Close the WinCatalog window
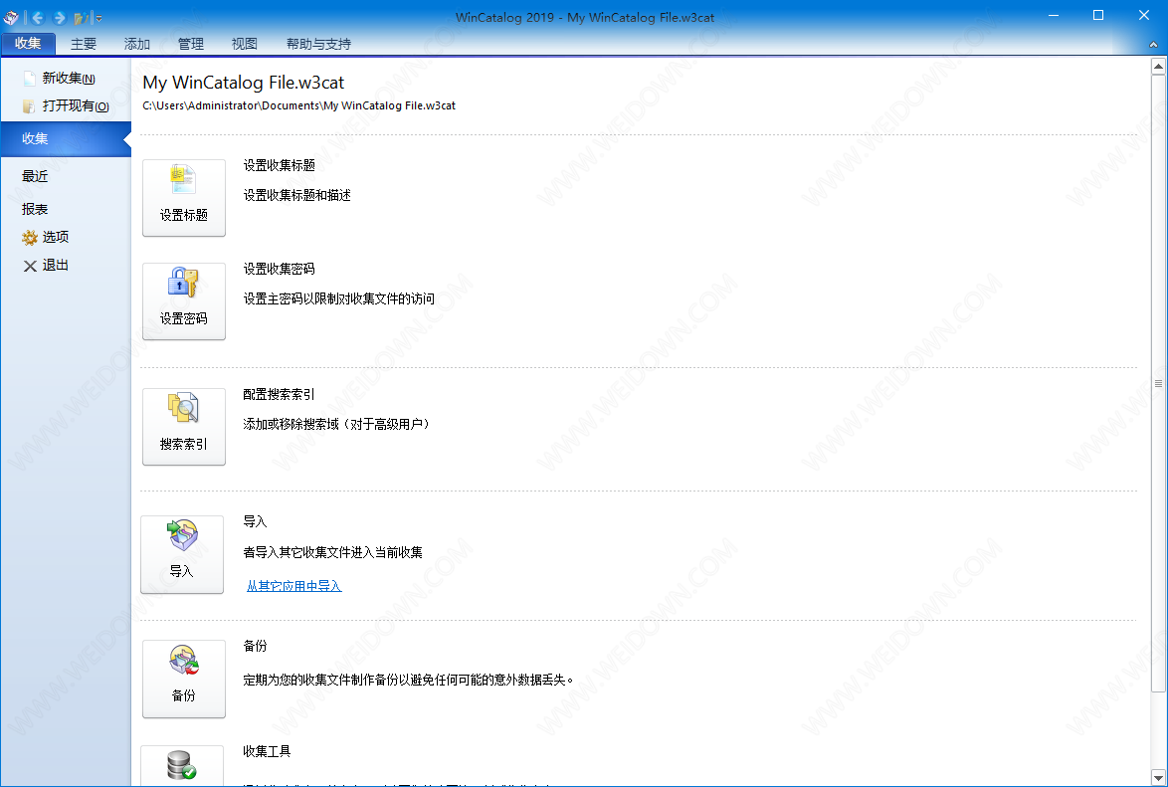The width and height of the screenshot is (1168, 787). [x=1144, y=16]
